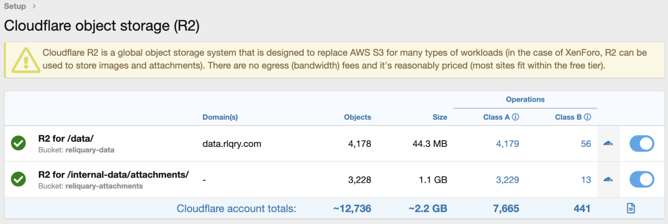Click green checkmark beside the attachments bucket row
This screenshot has height=224, width=668.
[x=19, y=179]
